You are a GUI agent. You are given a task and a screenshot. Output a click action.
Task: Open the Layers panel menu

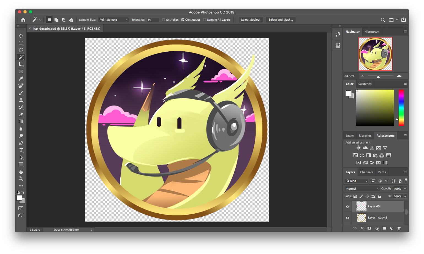pos(405,172)
